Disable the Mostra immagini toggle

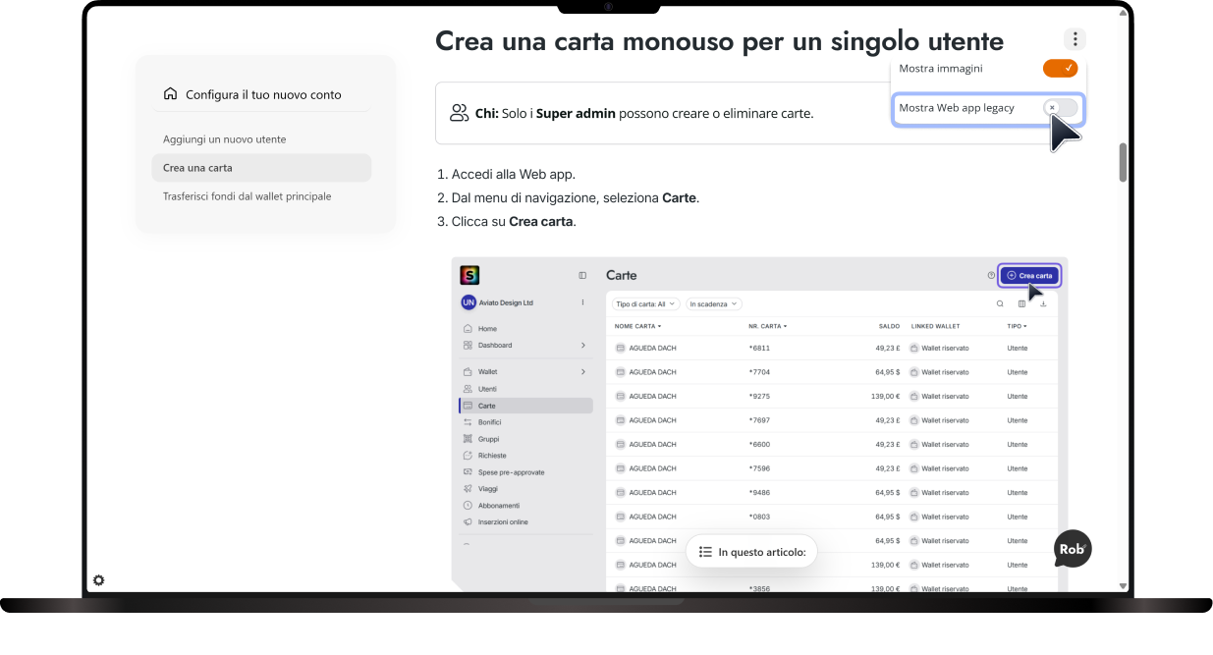pos(1060,68)
